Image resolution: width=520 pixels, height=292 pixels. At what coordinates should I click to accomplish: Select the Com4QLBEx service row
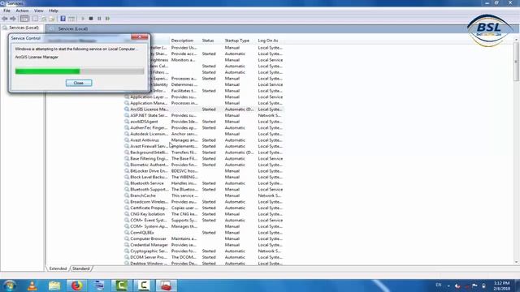(204, 233)
